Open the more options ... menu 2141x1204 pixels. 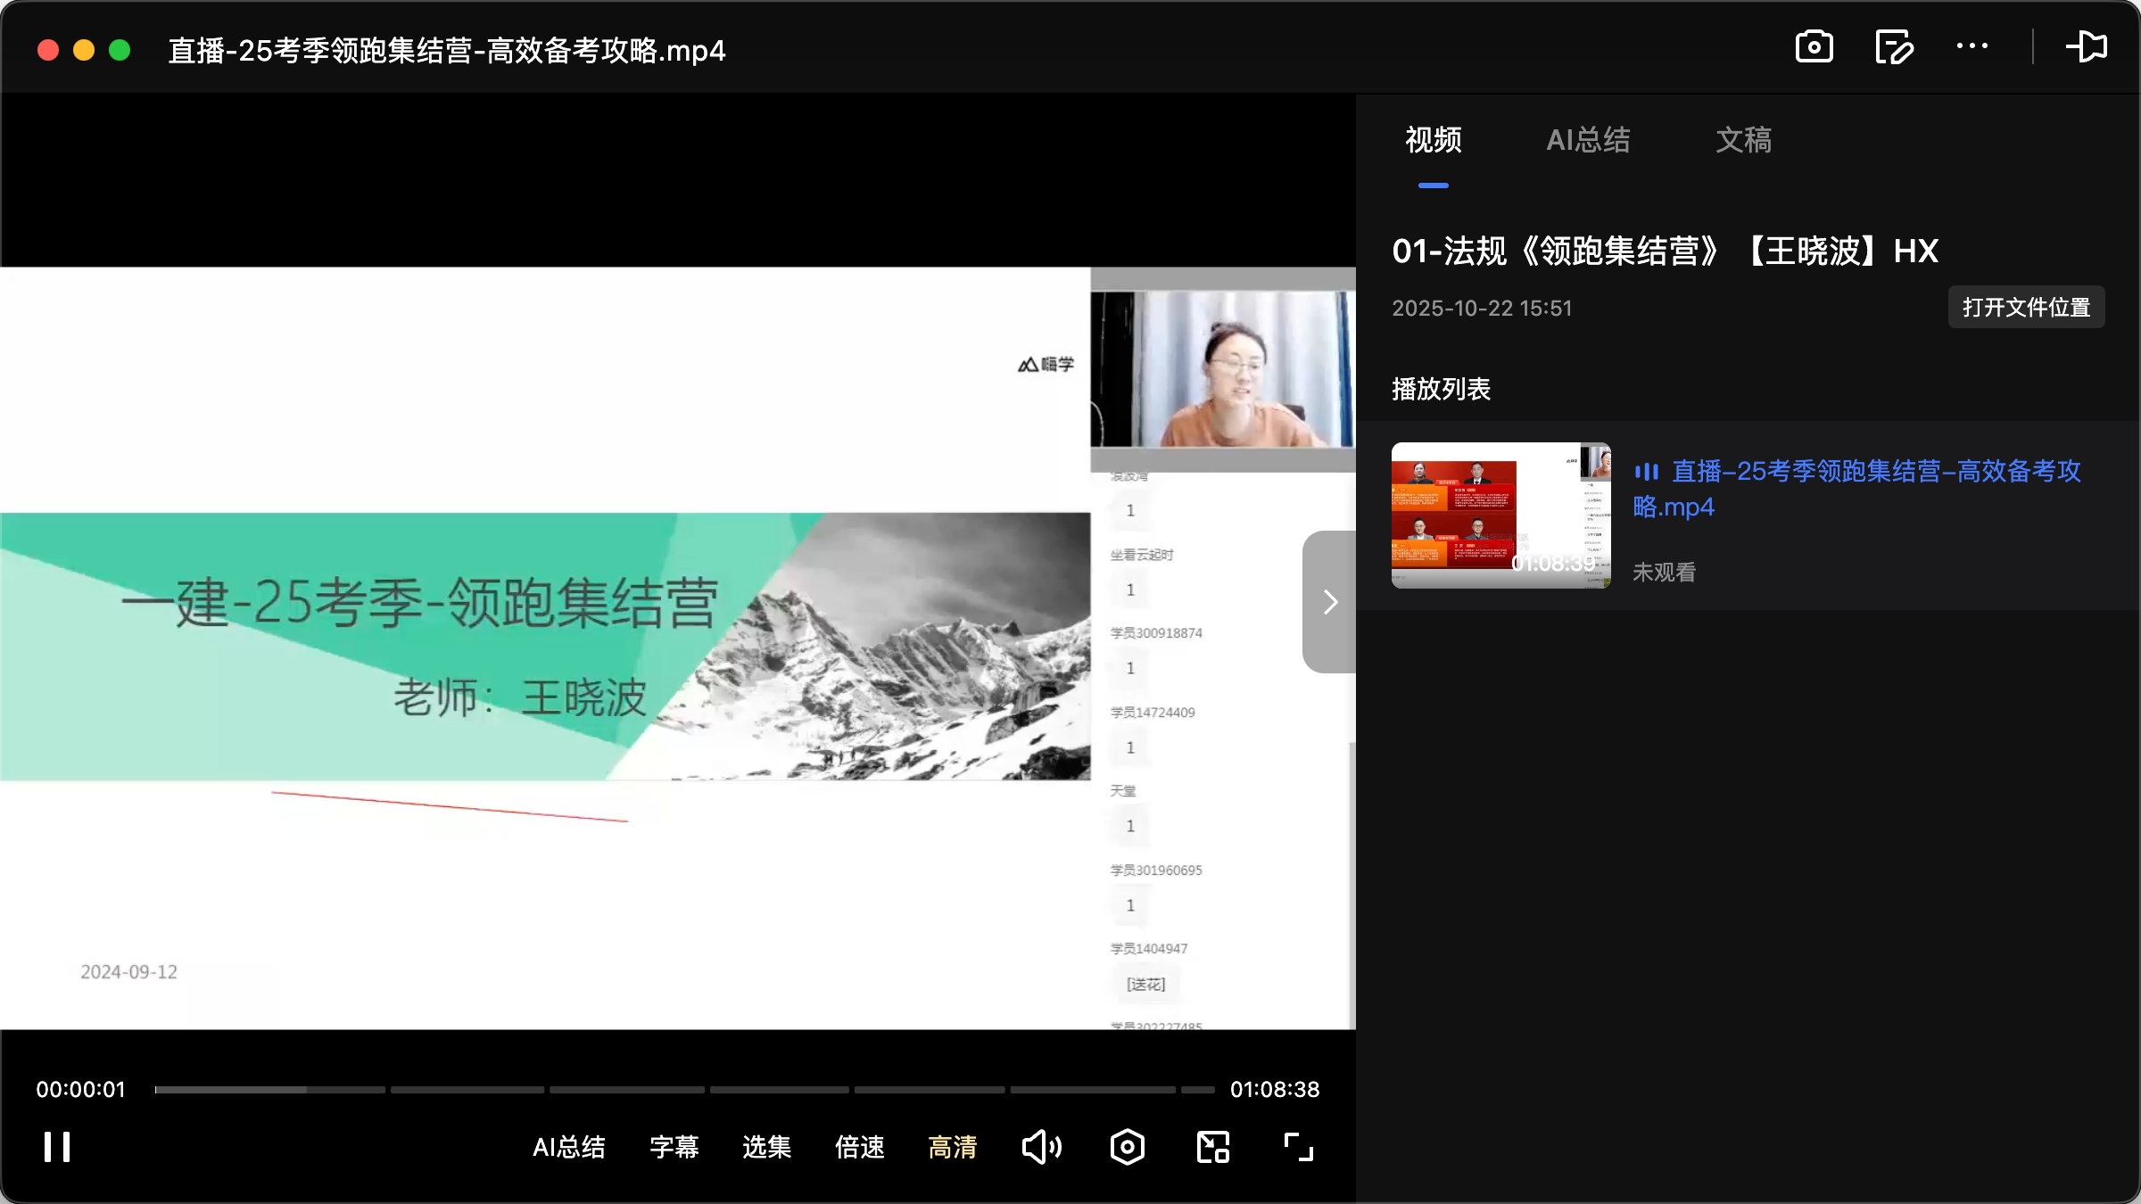tap(1972, 46)
